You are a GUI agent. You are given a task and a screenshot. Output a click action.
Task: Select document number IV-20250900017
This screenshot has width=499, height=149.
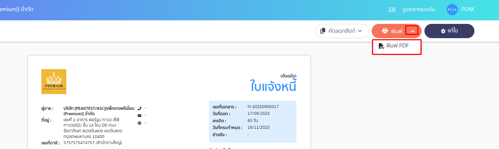tap(263, 107)
